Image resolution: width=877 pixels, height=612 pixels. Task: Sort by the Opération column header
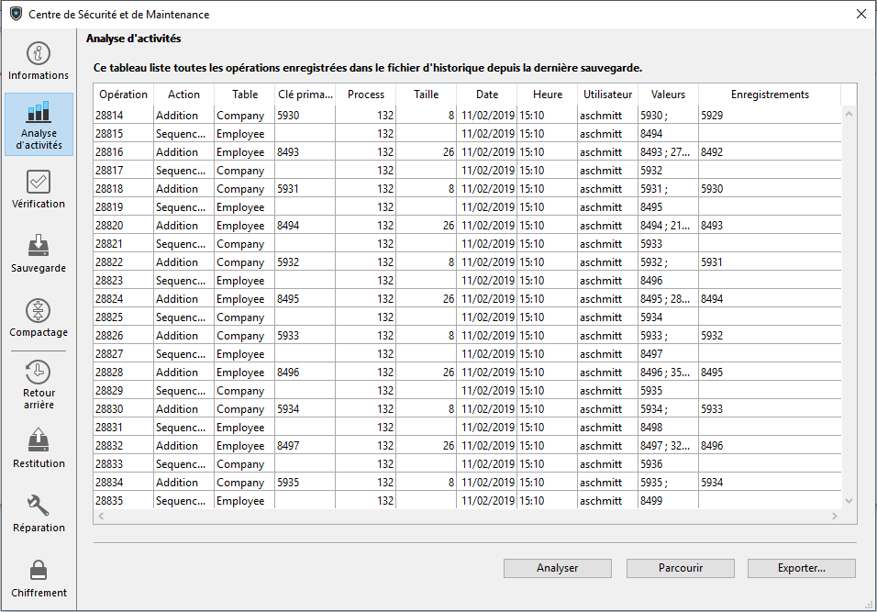(x=123, y=95)
